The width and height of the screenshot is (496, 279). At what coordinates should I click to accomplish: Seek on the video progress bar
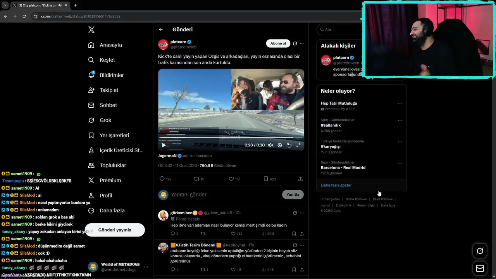coord(231,138)
